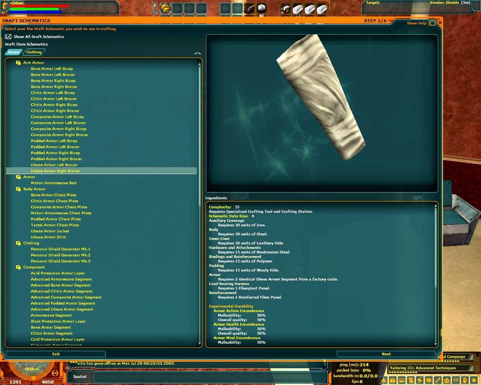Click the white dome helmet toolbar icon
481x385 pixels.
(x=261, y=8)
